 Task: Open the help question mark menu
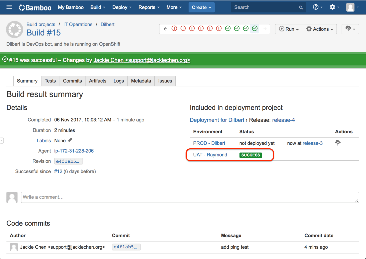coord(317,7)
